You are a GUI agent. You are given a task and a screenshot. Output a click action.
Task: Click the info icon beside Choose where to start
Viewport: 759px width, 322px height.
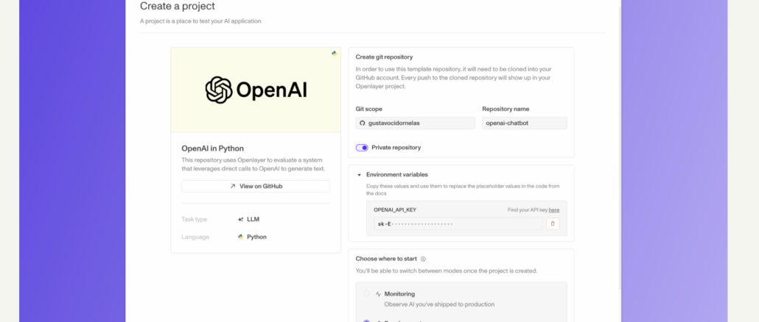point(423,259)
